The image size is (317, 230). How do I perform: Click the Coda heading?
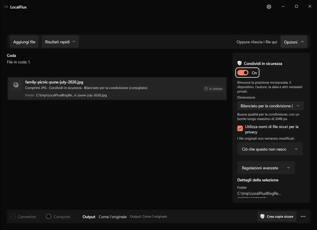point(11,56)
